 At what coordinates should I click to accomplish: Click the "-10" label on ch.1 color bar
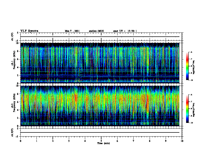191,80
